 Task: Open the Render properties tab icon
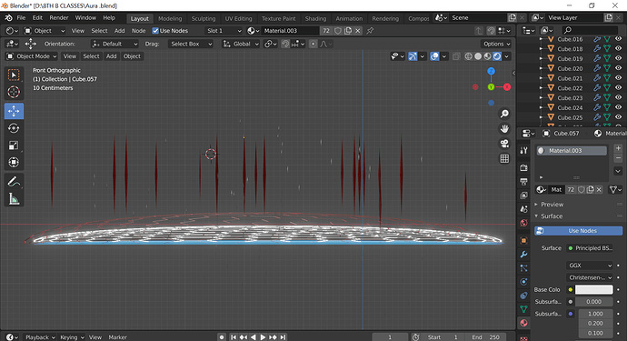click(523, 167)
